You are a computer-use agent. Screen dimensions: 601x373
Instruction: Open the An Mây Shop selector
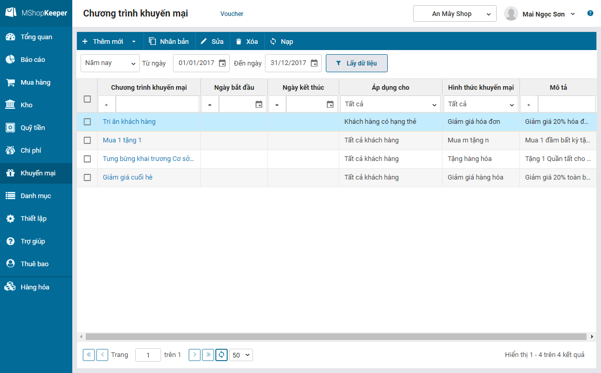[454, 14]
